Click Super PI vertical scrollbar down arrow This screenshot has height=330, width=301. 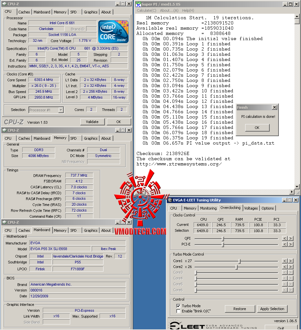[x=297, y=186]
